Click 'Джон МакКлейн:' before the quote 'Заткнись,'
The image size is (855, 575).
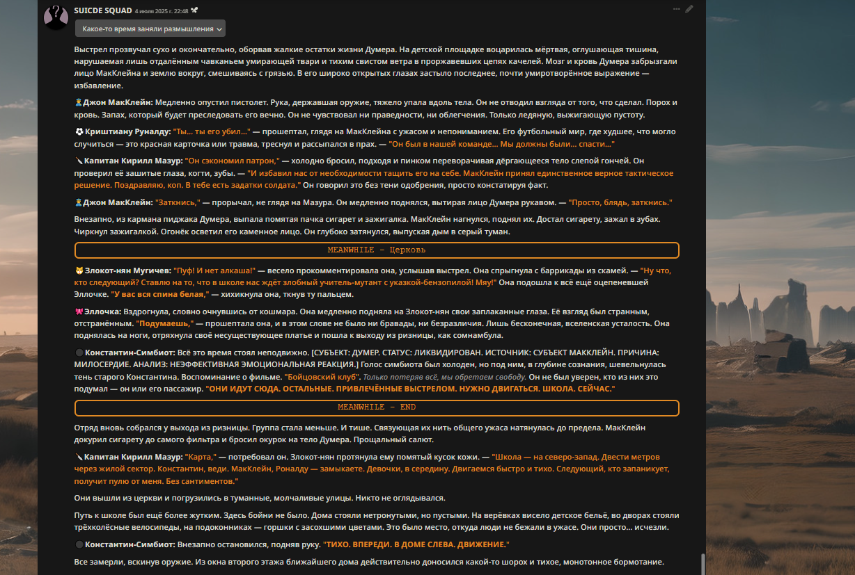pos(118,202)
